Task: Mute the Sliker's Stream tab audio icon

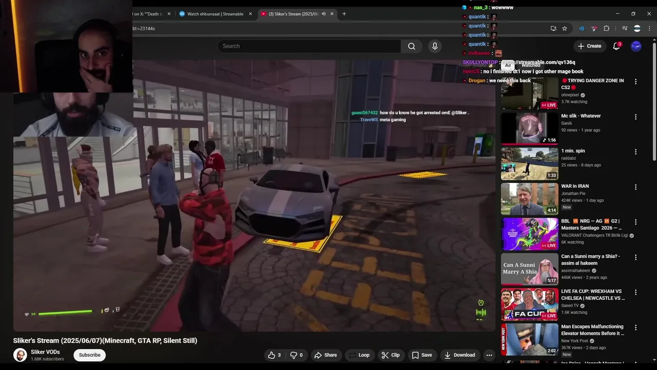Action: click(x=323, y=14)
